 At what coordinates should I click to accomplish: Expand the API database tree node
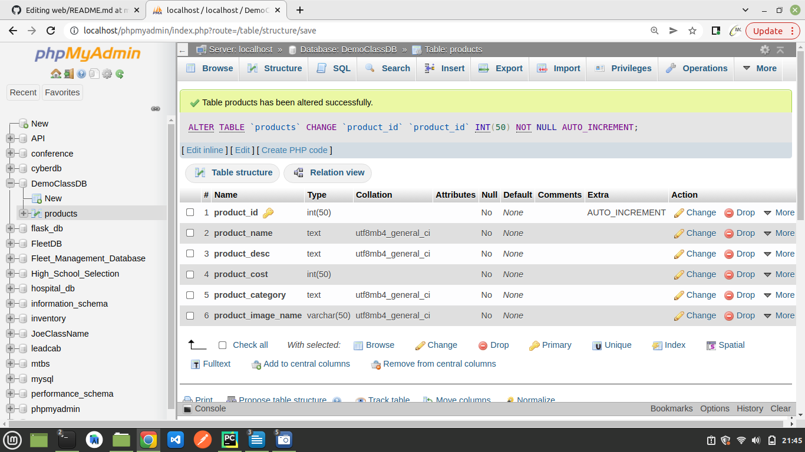tap(10, 138)
